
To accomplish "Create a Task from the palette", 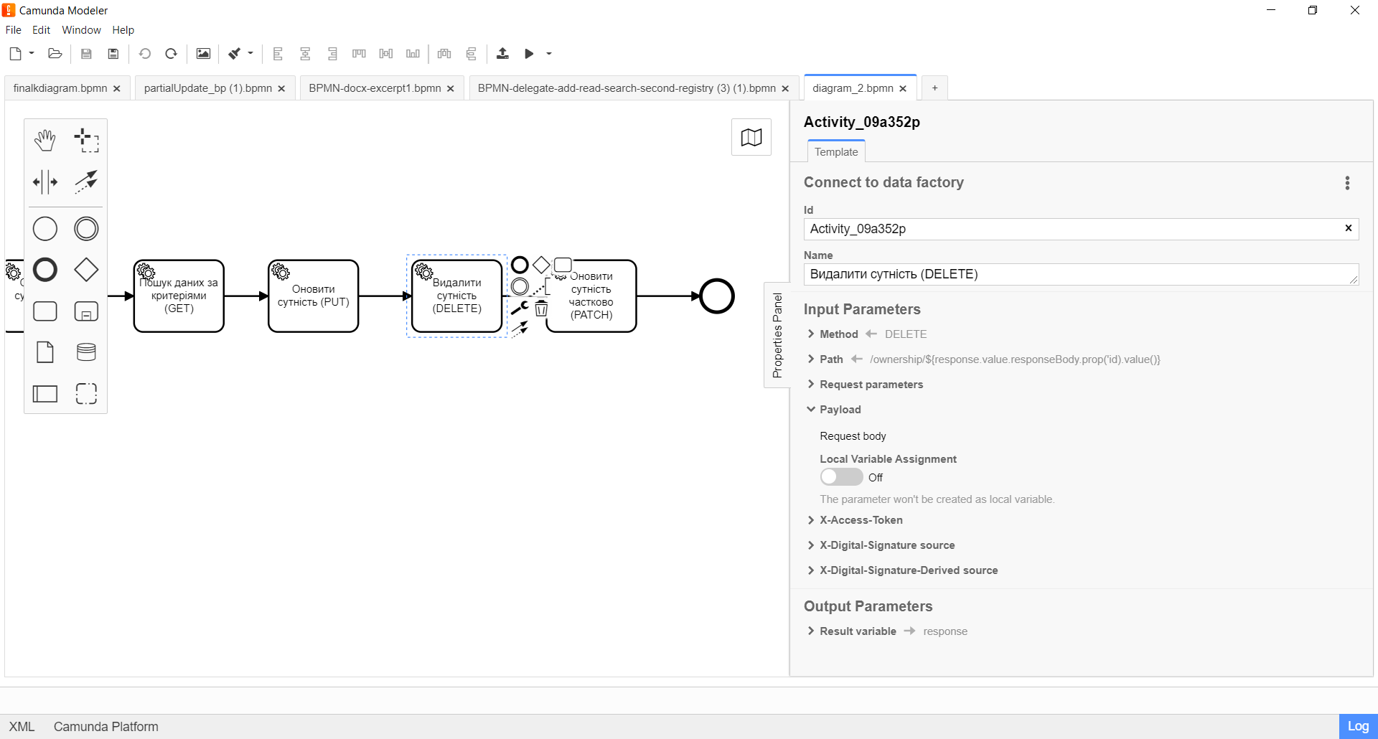I will coord(45,311).
